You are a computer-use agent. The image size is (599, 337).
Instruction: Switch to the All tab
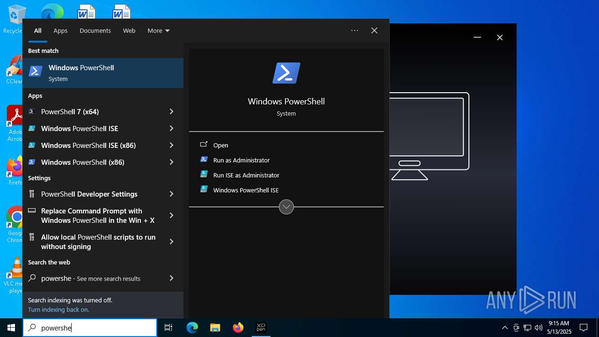(x=38, y=30)
